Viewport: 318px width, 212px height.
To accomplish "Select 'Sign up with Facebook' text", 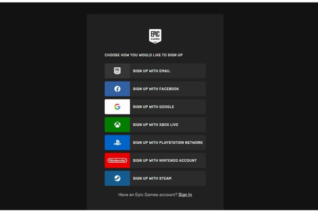I will [156, 89].
